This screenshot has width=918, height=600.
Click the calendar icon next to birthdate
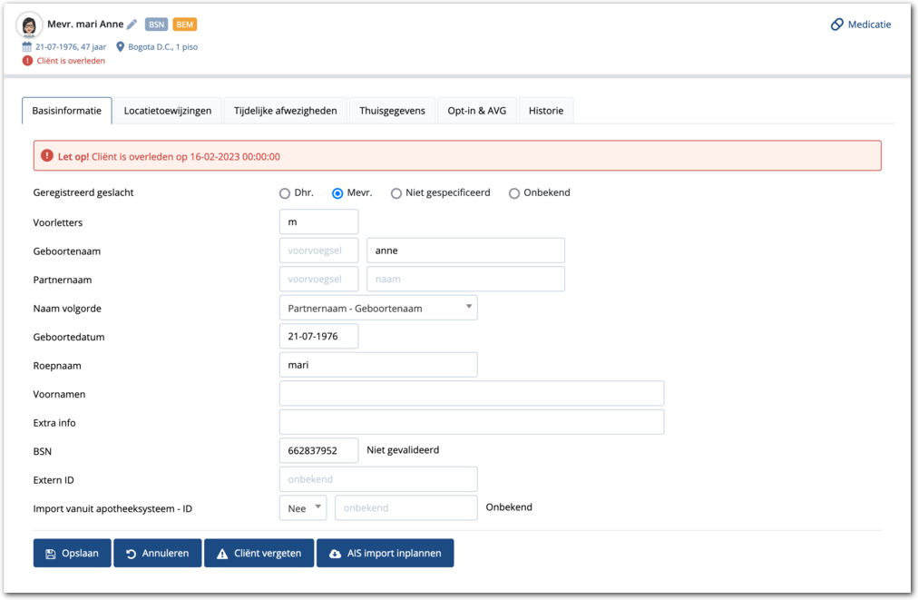(27, 46)
